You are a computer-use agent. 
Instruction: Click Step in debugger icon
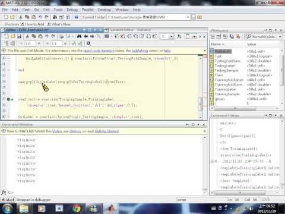[135, 36]
